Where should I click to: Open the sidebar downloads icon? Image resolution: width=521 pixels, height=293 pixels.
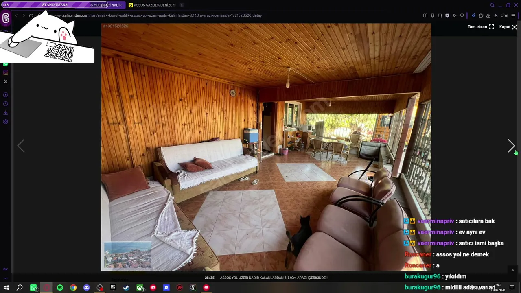click(x=5, y=113)
